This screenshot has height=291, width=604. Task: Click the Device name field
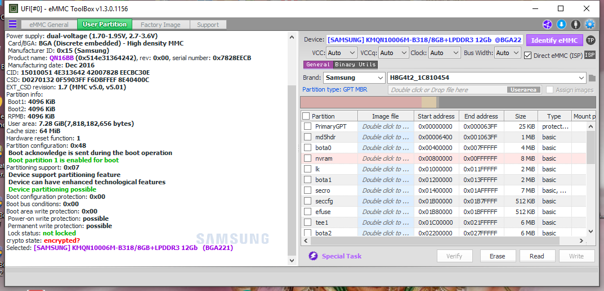pos(424,40)
